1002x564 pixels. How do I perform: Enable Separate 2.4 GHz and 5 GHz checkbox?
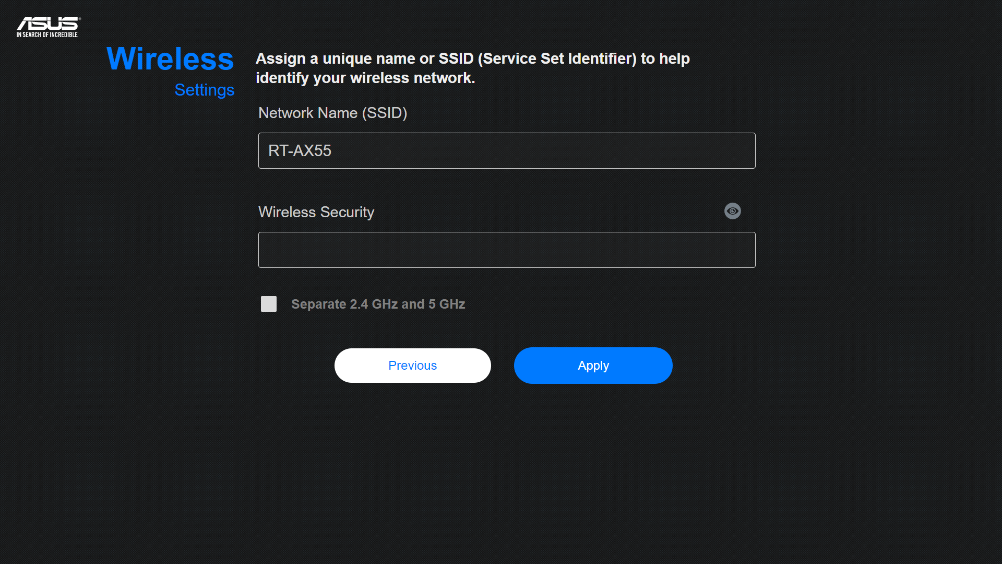pyautogui.click(x=269, y=304)
